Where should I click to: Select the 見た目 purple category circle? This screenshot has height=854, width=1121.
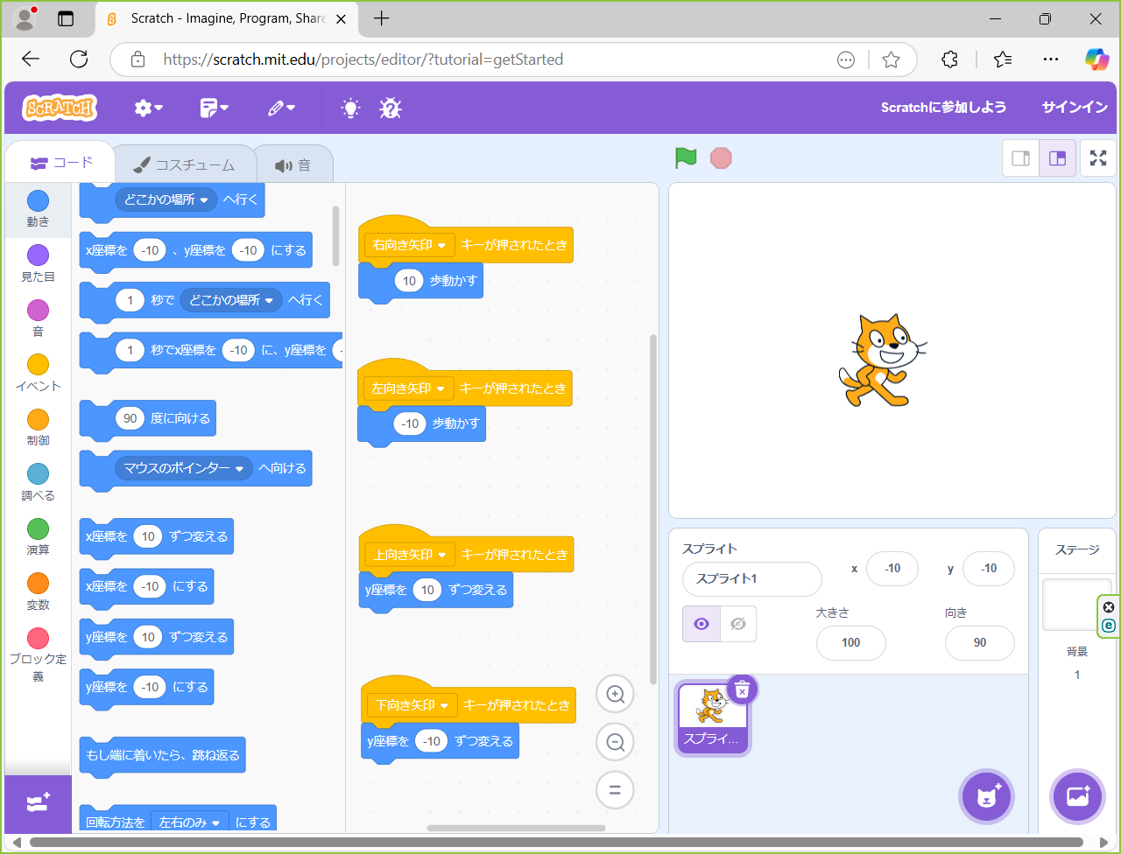pos(38,255)
